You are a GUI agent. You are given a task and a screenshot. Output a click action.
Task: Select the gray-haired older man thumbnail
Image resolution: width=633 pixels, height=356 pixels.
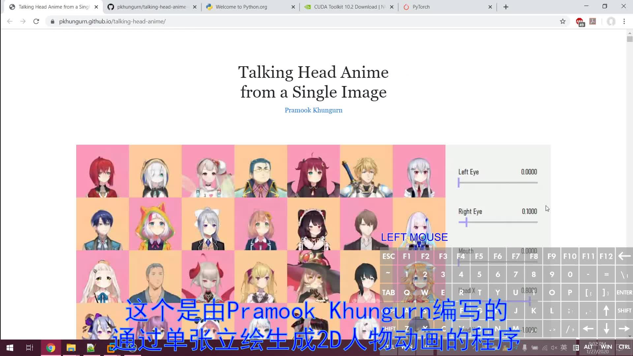tap(155, 277)
